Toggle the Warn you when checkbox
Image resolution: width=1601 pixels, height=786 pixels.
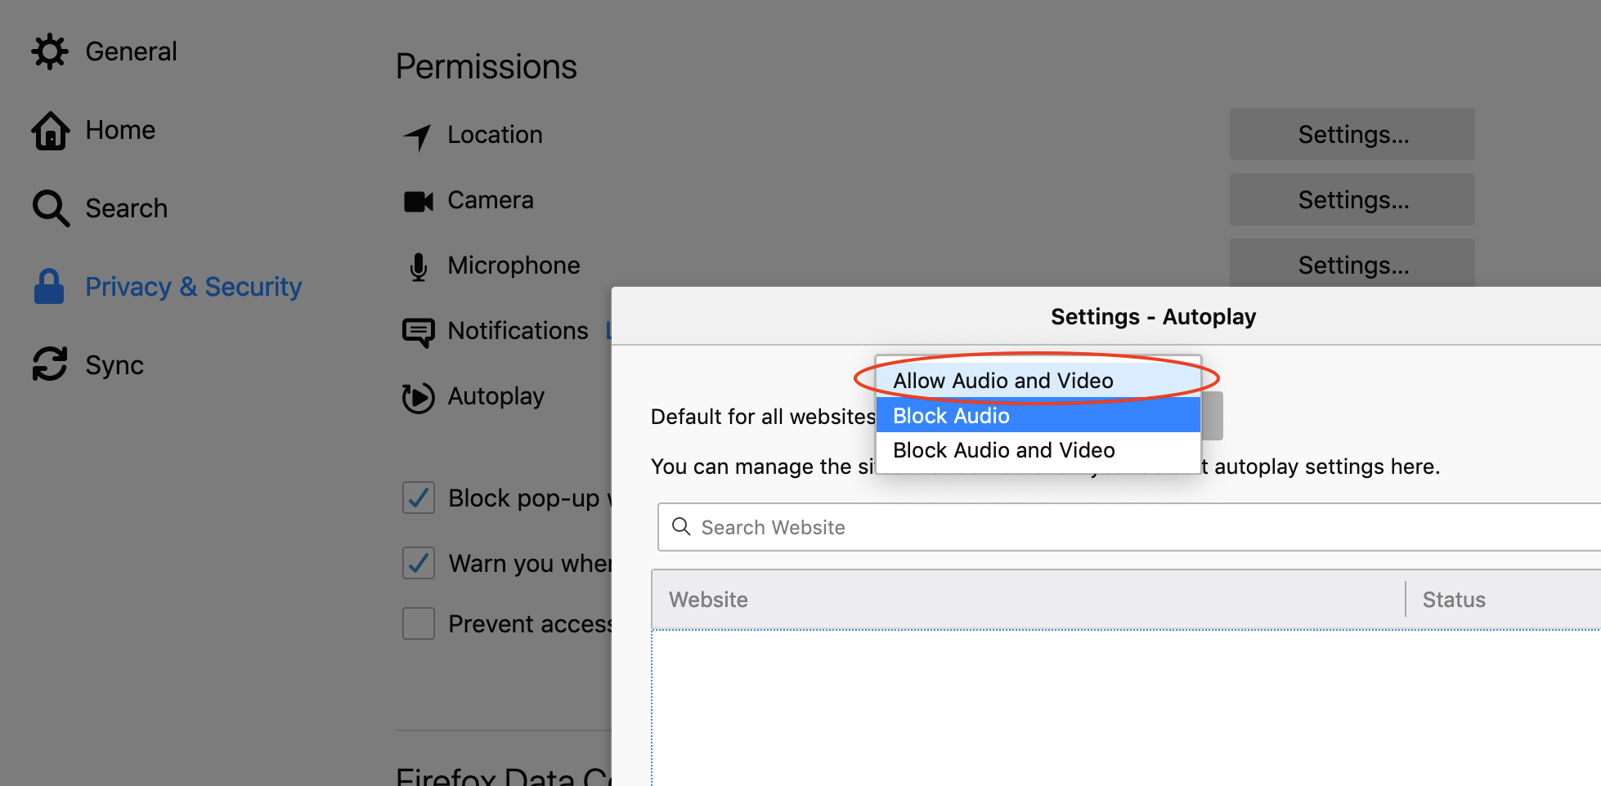point(419,563)
